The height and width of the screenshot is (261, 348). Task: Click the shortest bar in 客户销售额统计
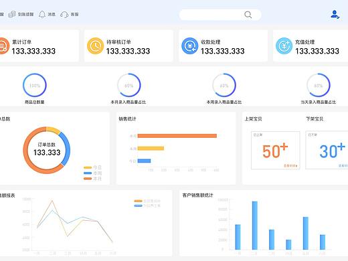[288, 244]
